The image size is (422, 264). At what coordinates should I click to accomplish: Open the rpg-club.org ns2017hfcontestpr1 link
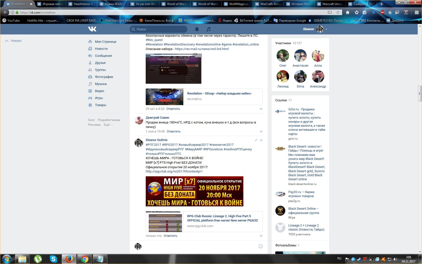pos(174,171)
